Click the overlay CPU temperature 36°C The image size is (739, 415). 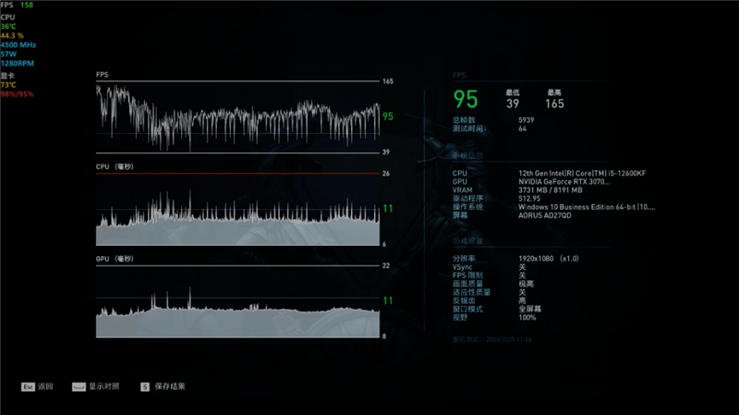coord(8,27)
